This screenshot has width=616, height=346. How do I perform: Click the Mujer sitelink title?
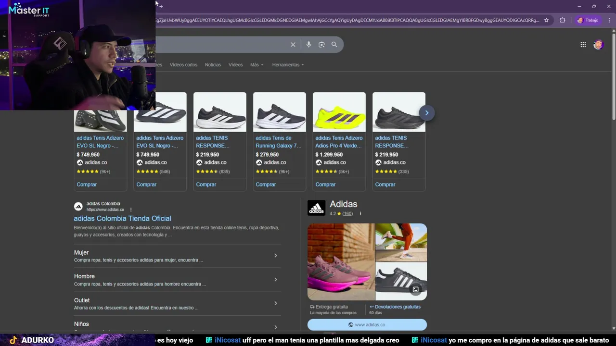(81, 253)
